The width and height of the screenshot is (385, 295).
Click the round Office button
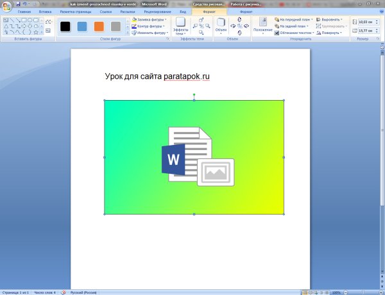pos(6,6)
